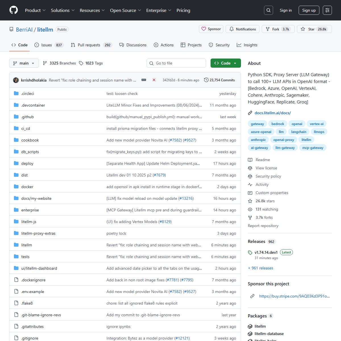Viewport: 341px width, 341px height.
Task: Open the litellm-proxy-extras folder
Action: pos(38,233)
